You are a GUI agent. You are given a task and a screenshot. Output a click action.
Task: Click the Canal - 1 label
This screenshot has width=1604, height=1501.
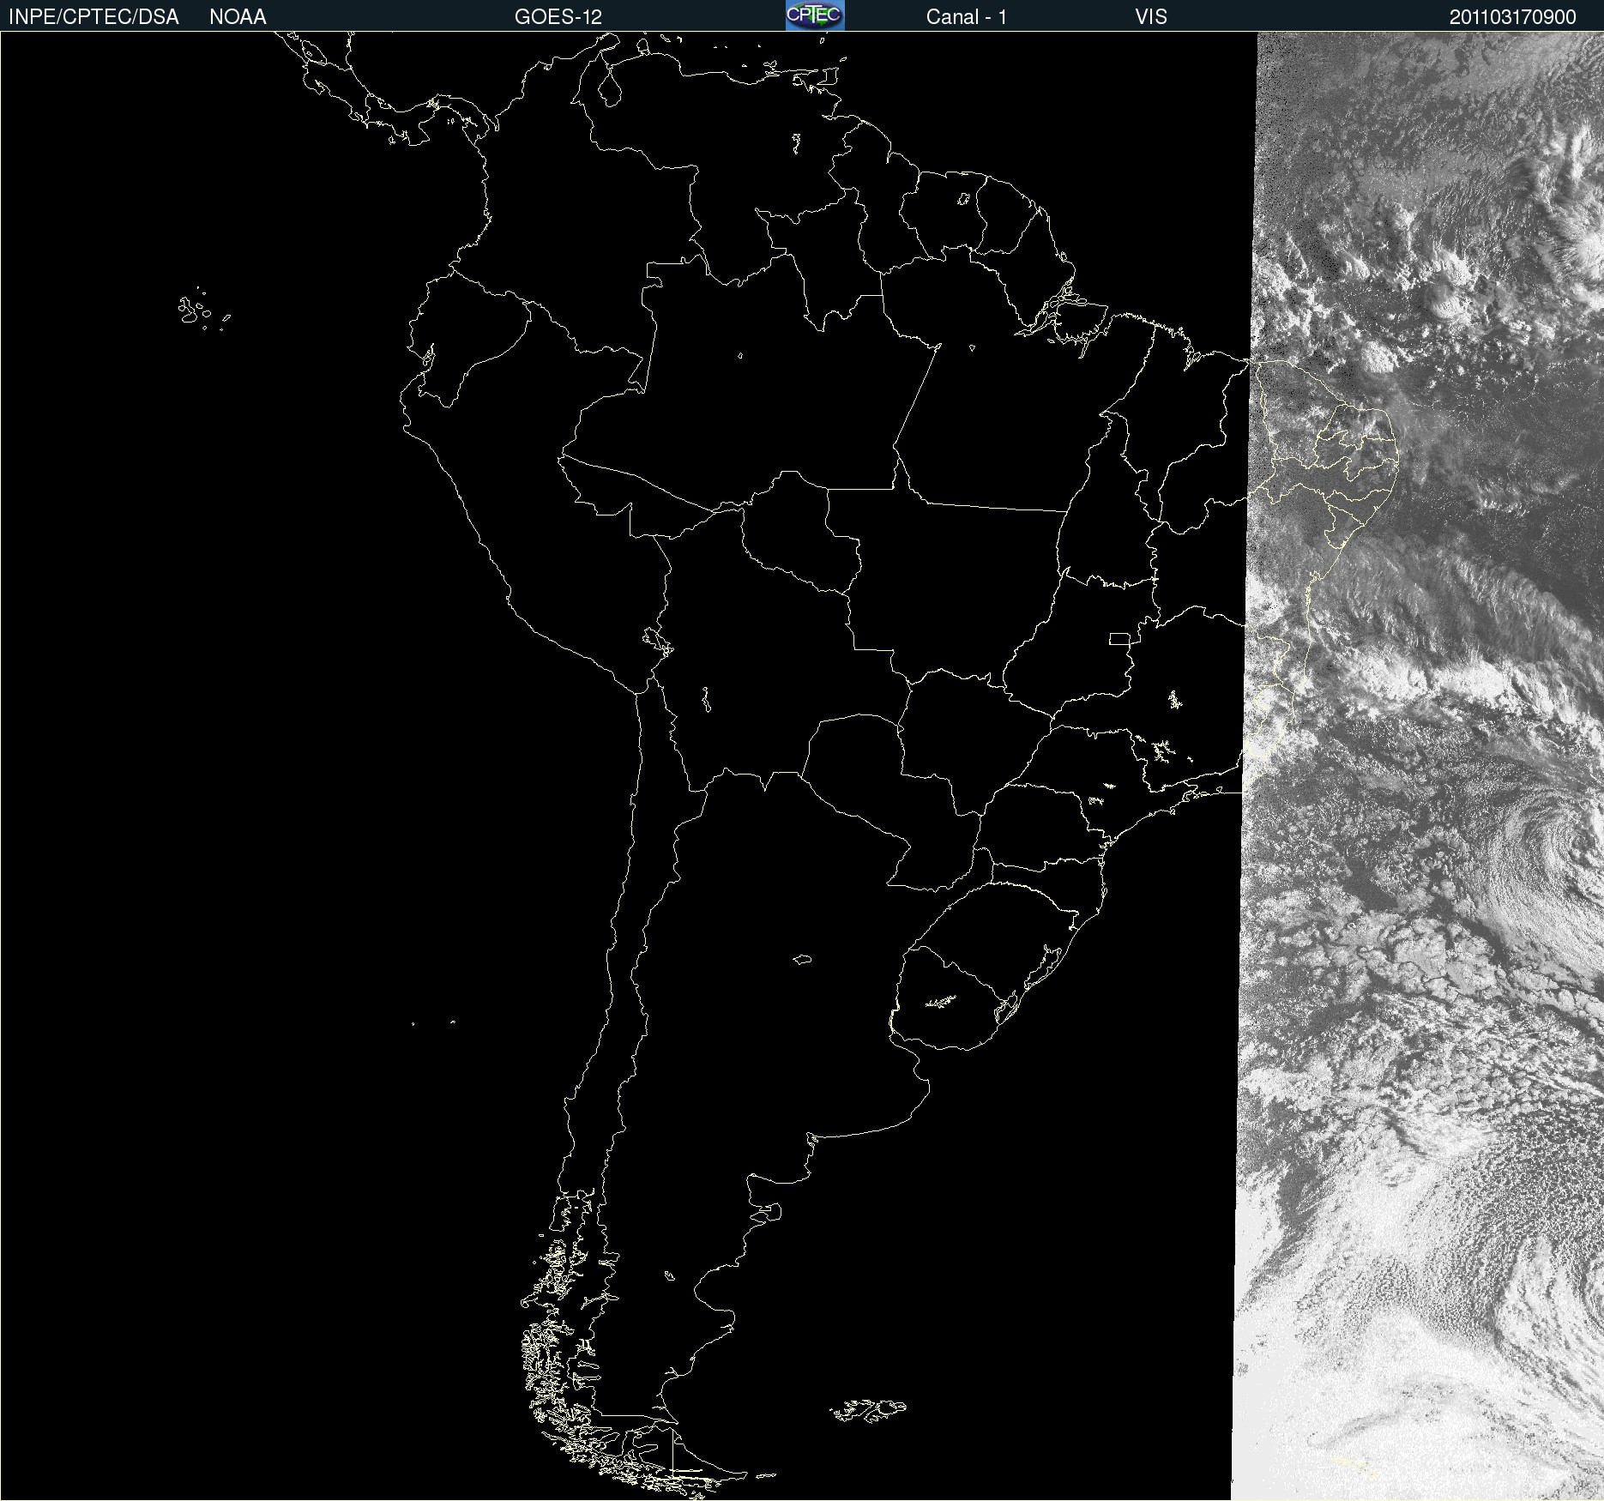point(966,17)
